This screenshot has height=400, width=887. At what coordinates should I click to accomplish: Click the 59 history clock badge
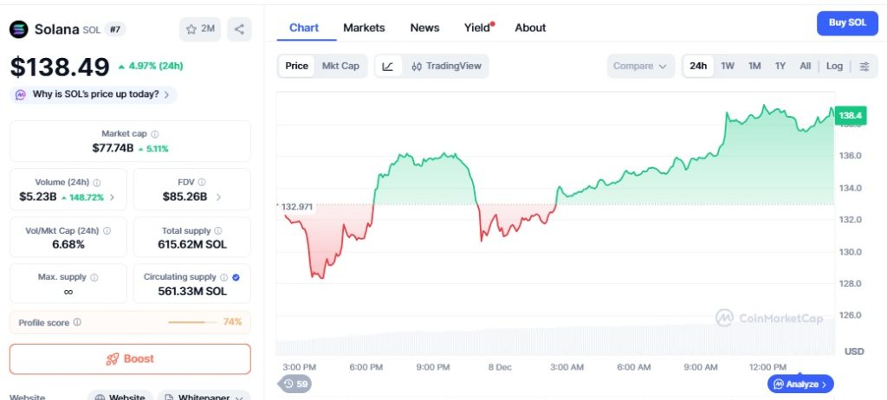tap(295, 384)
